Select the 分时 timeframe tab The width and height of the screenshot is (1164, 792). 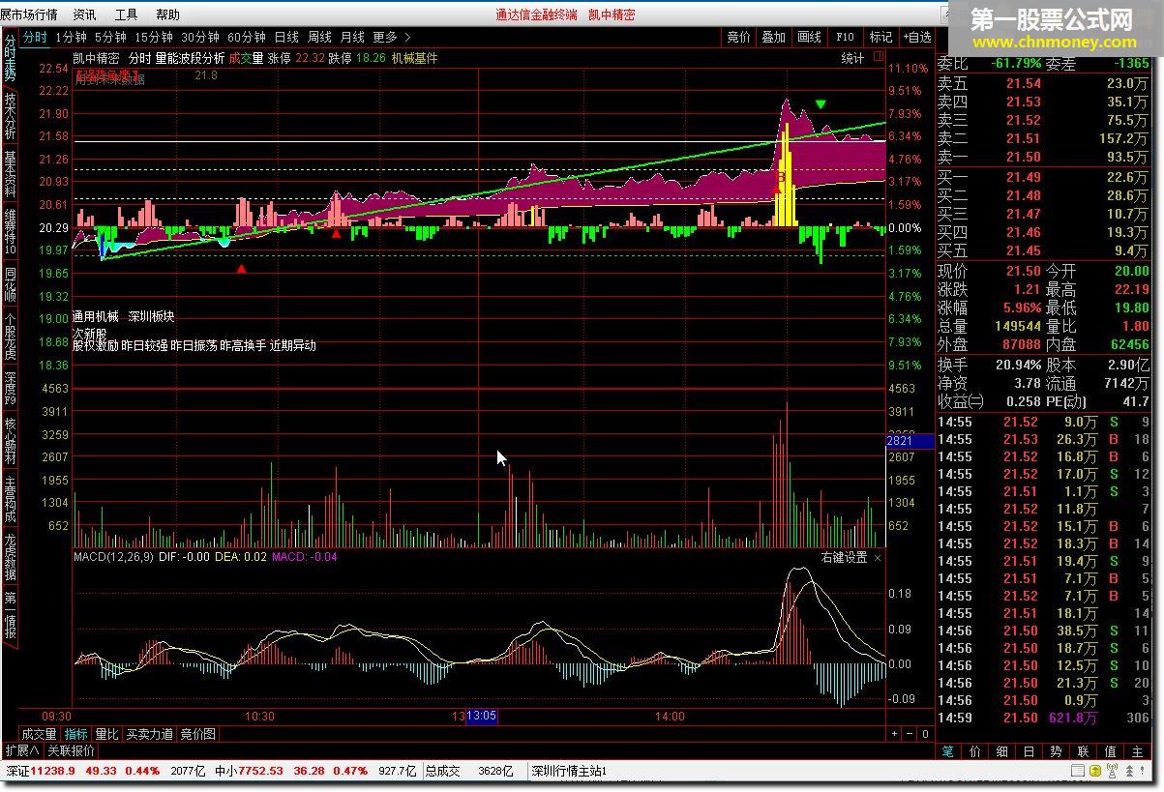[35, 37]
